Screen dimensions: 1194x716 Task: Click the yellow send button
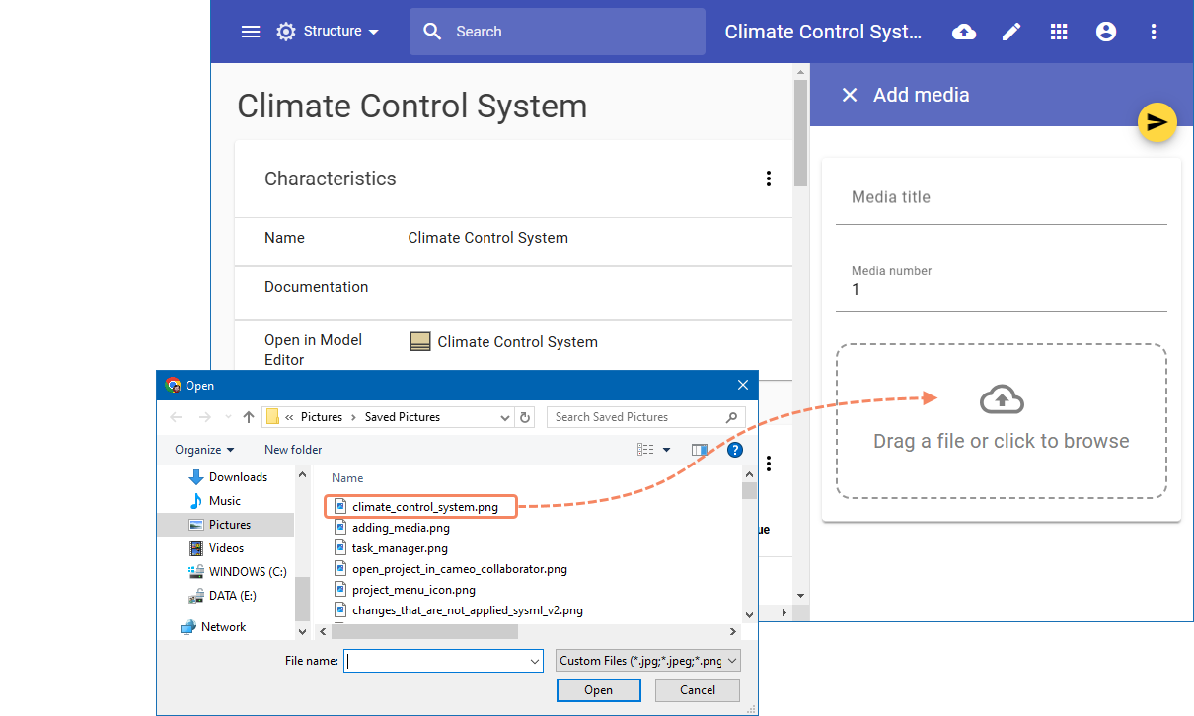(1157, 122)
